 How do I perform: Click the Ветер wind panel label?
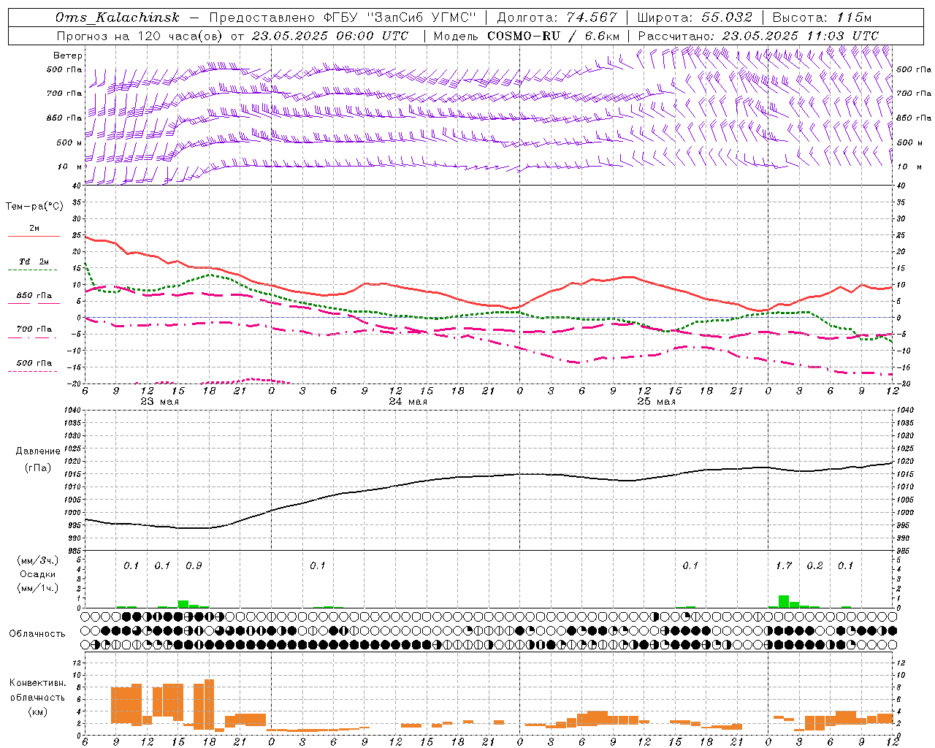point(68,56)
